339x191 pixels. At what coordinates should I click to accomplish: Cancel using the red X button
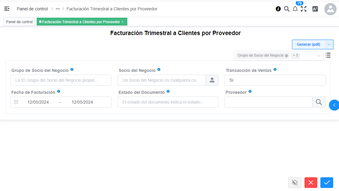(311, 182)
